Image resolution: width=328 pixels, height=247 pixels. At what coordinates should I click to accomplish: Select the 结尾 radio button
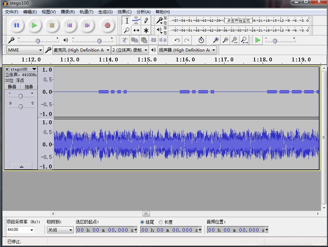pyautogui.click(x=142, y=222)
